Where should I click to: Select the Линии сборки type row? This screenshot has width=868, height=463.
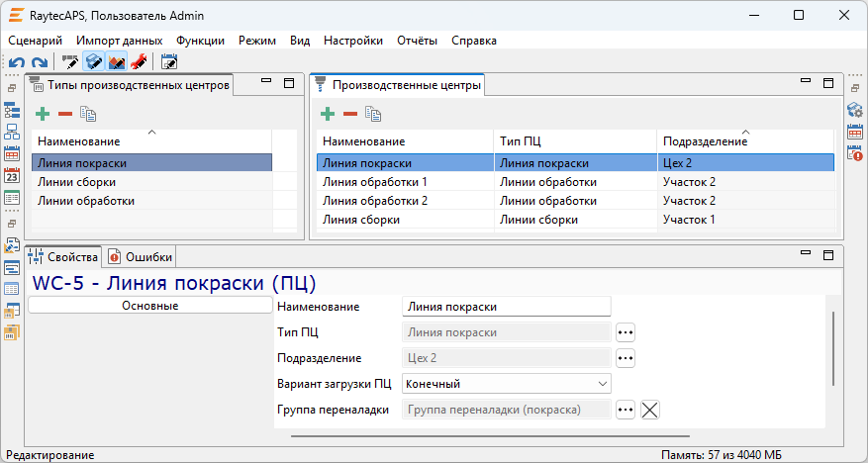pos(77,182)
